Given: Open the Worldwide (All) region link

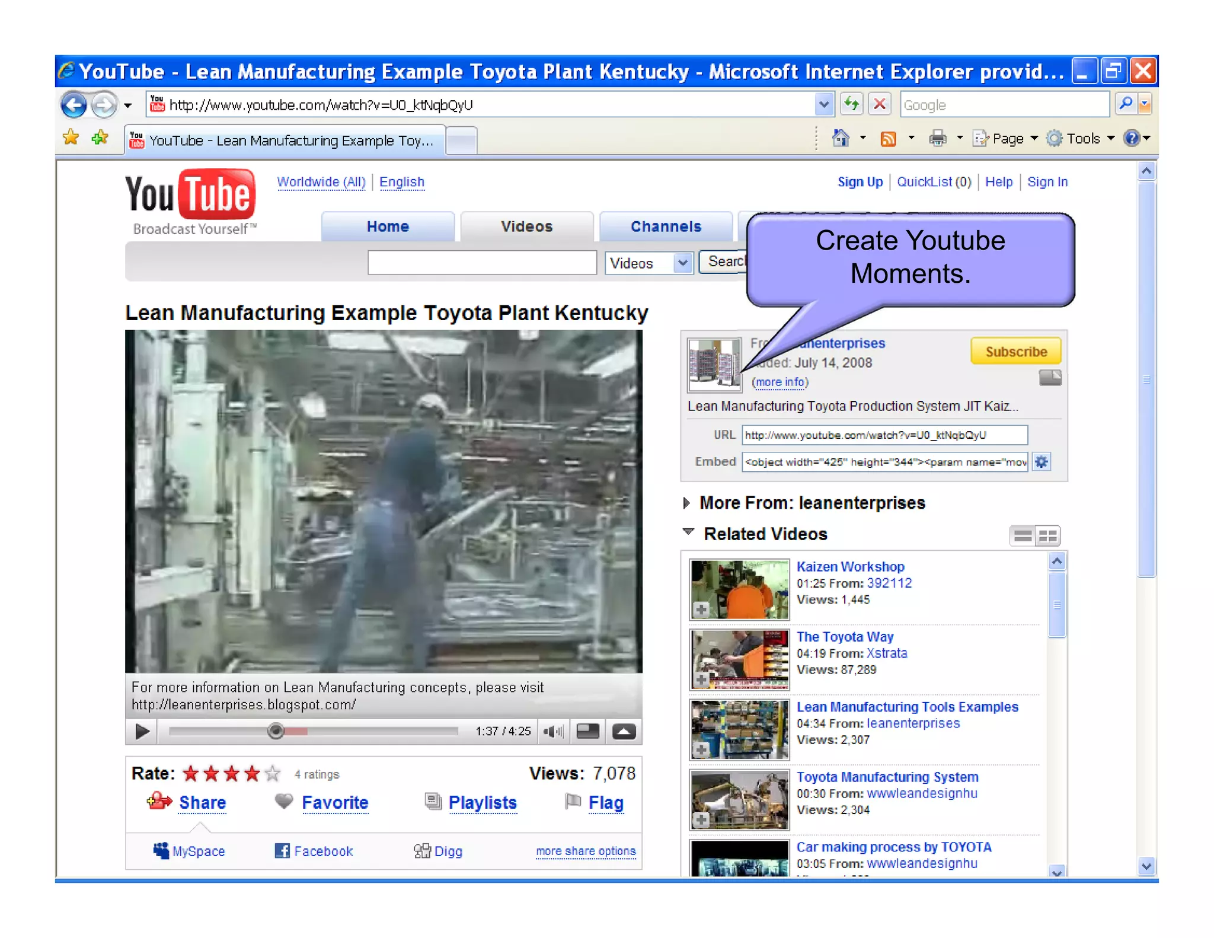Looking at the screenshot, I should coord(321,182).
